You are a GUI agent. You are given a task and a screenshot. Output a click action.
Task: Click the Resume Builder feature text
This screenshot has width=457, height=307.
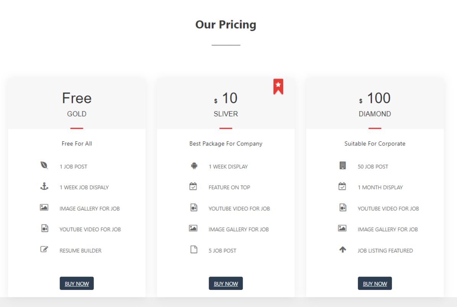point(81,250)
